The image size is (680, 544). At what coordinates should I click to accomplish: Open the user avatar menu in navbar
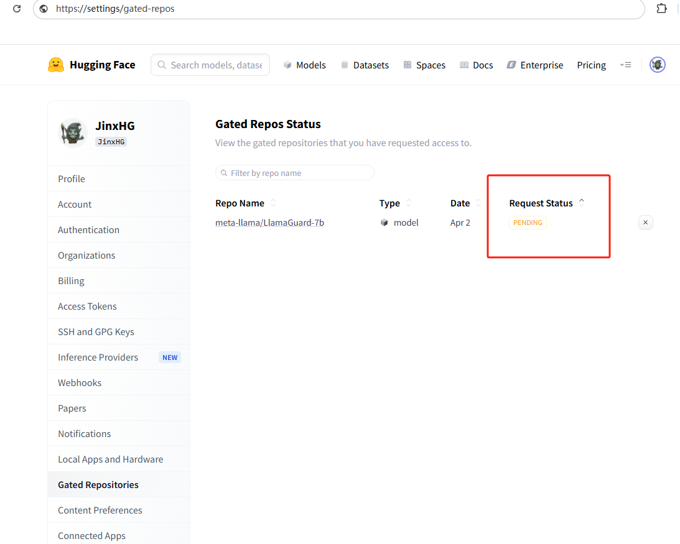[x=658, y=65]
